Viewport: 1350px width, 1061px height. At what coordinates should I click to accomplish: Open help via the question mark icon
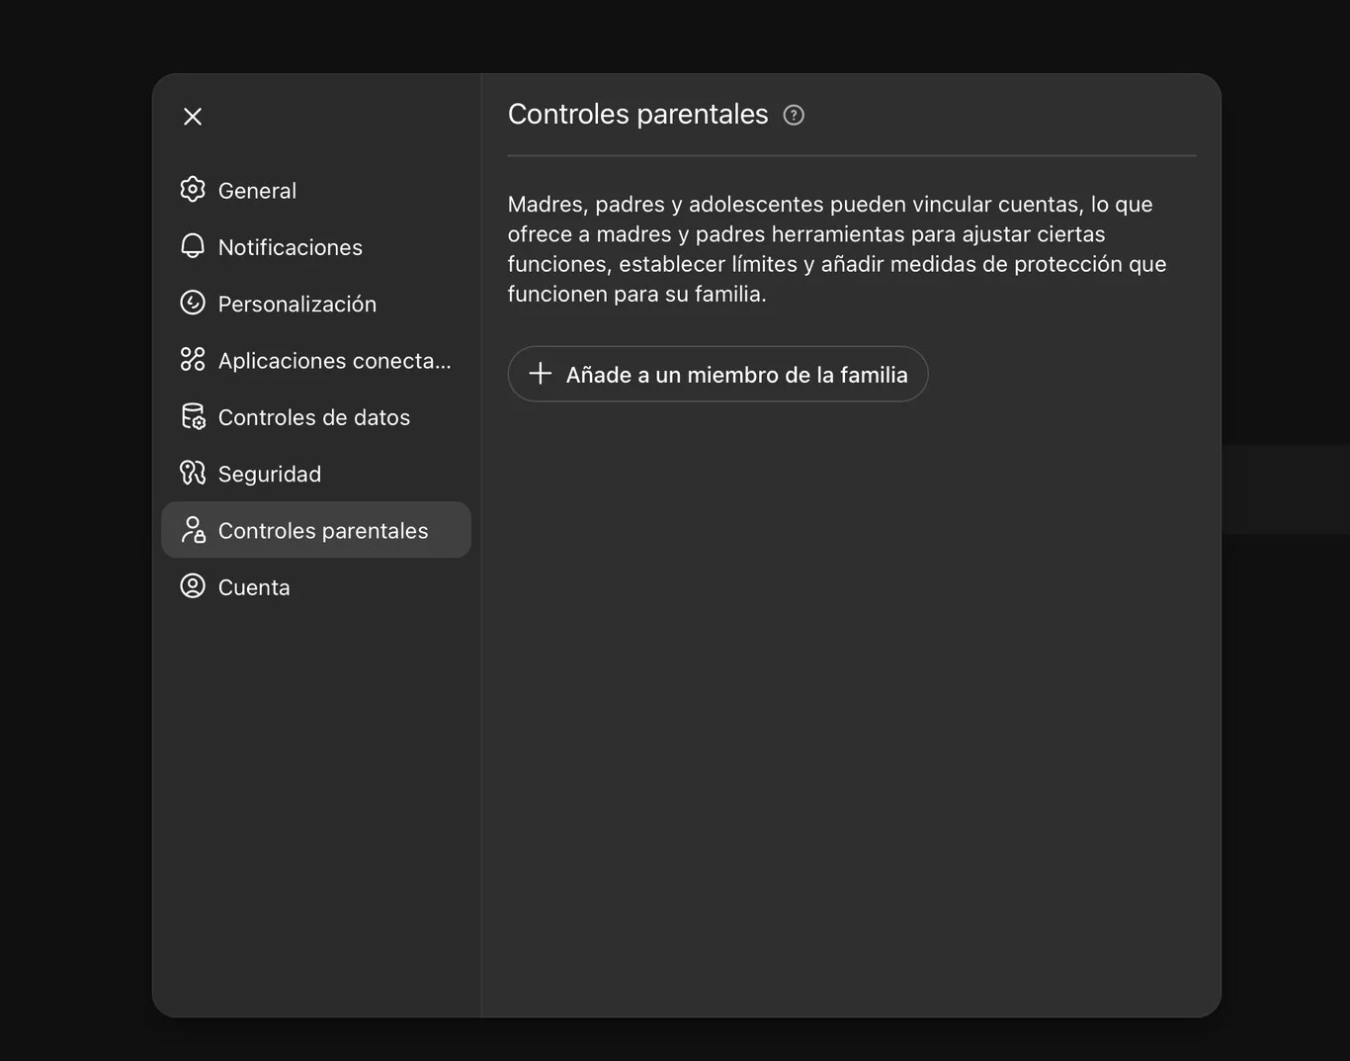794,115
